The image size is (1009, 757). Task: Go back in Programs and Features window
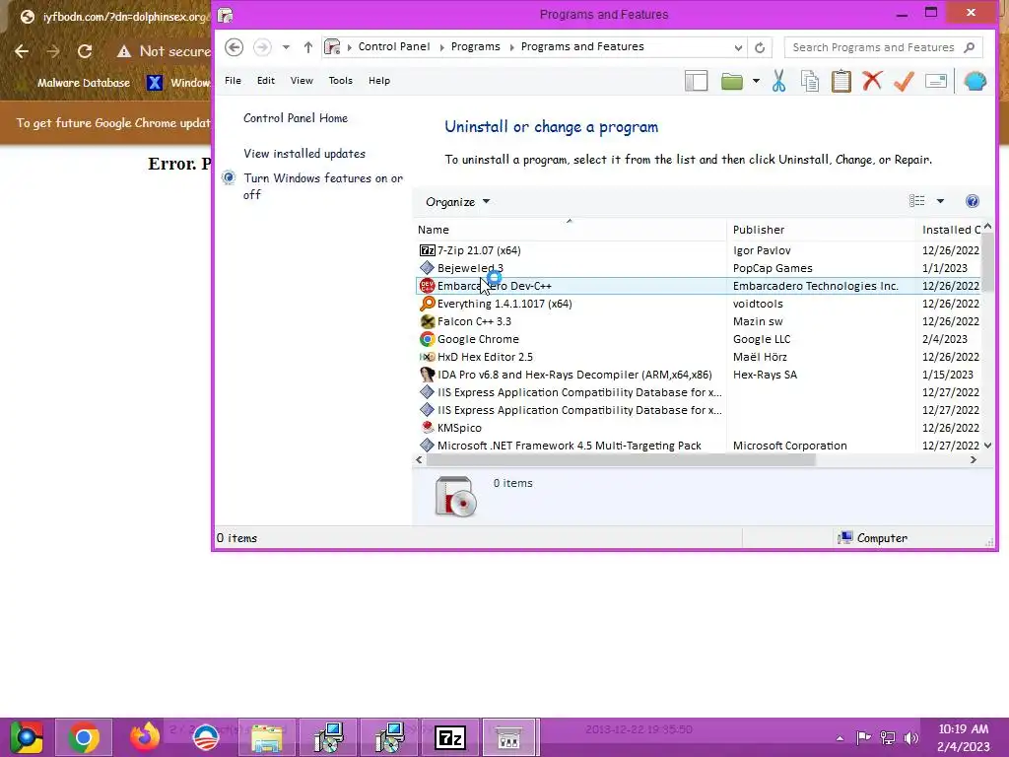[235, 47]
